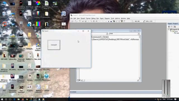This screenshot has width=179, height=101.
Task: Click the Command1 button on Form1
Action: (54, 45)
